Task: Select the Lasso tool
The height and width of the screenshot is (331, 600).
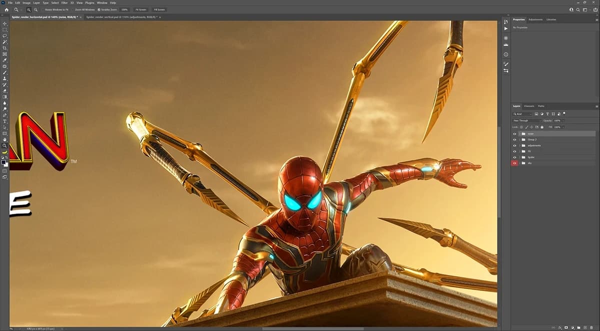Action: coord(5,36)
